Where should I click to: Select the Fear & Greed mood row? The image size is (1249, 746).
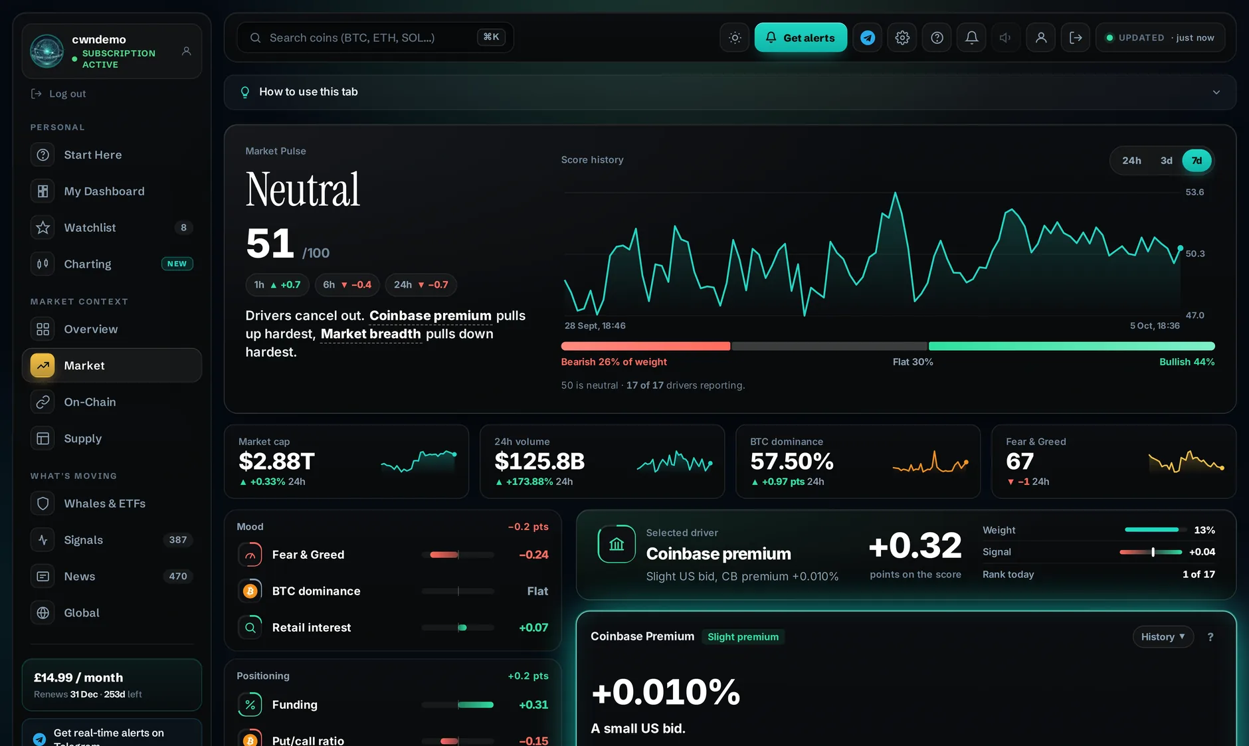tap(393, 555)
